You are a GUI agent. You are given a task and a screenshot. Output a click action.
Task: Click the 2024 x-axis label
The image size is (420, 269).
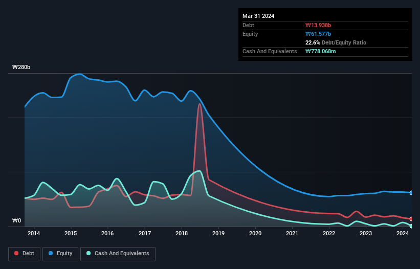pos(403,233)
